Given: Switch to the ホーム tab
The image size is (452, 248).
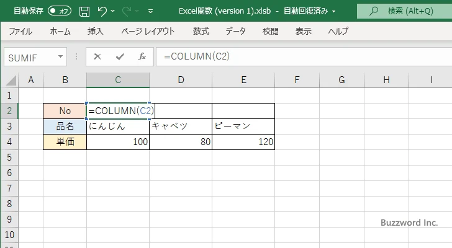Looking at the screenshot, I should [60, 31].
